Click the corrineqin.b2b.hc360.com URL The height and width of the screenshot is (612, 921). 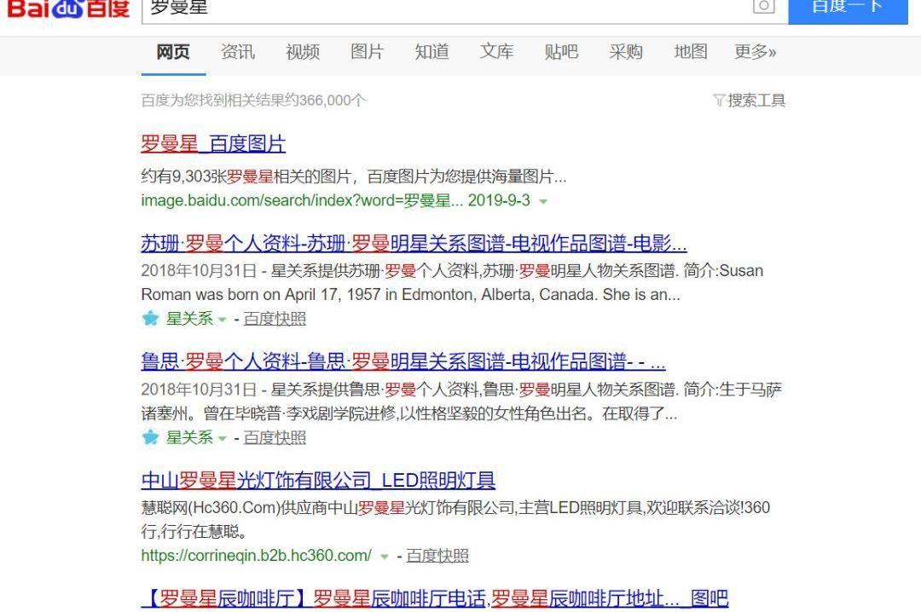tap(256, 556)
